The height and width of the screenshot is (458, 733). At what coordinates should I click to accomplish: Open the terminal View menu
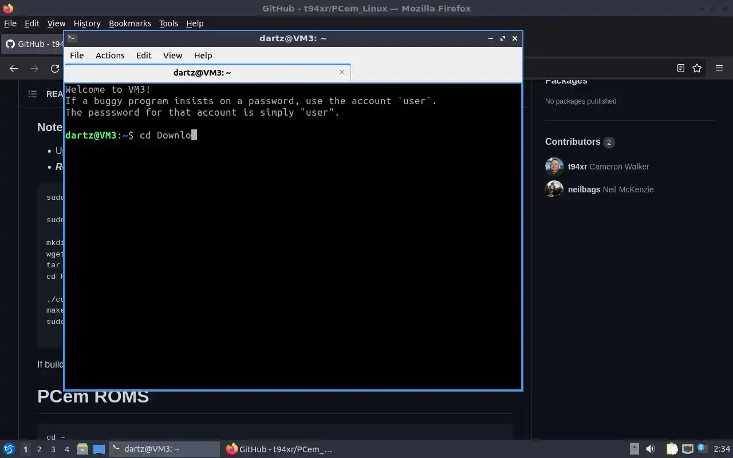click(x=172, y=56)
